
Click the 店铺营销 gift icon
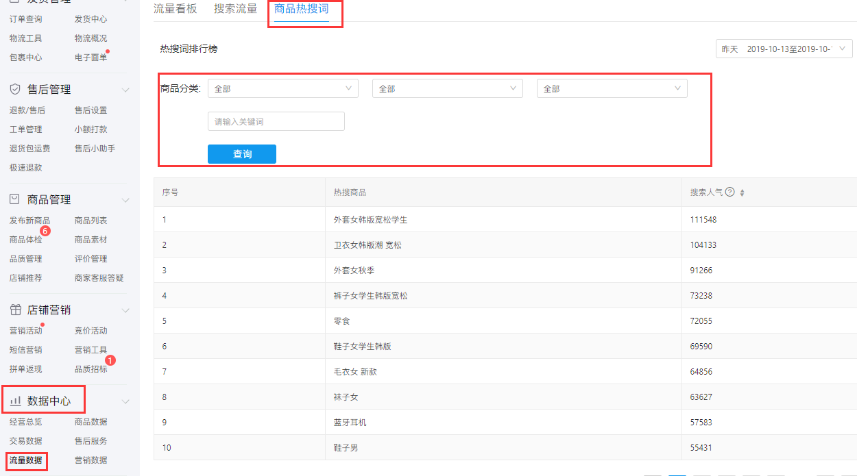(x=15, y=310)
